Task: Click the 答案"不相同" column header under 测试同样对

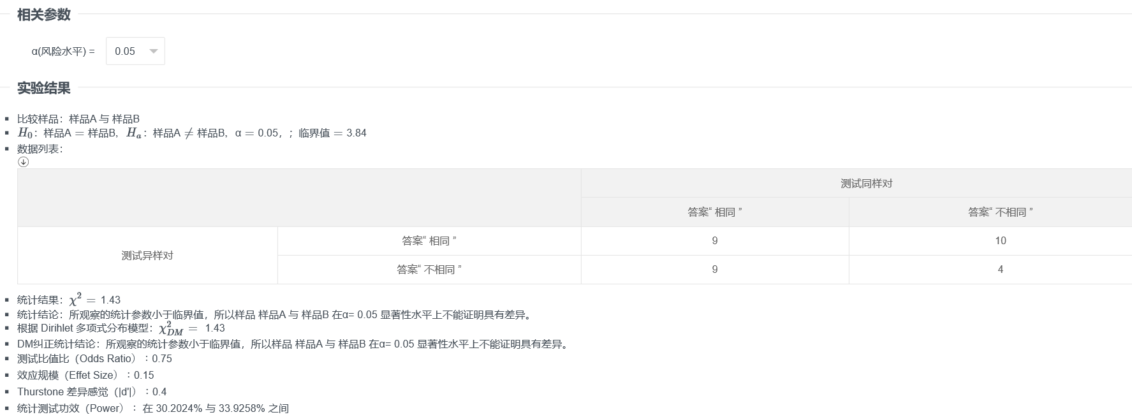Action: (1000, 212)
